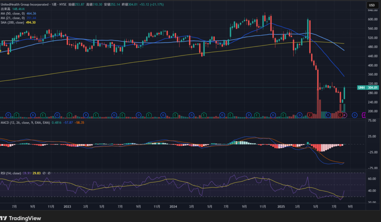This screenshot has width=381, height=222.
Task: Click the purple lightning event marker
Action: pos(345,115)
